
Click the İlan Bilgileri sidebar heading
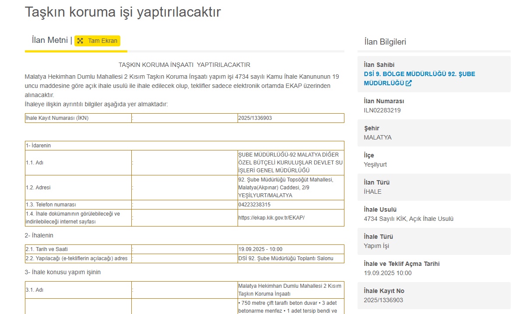385,42
